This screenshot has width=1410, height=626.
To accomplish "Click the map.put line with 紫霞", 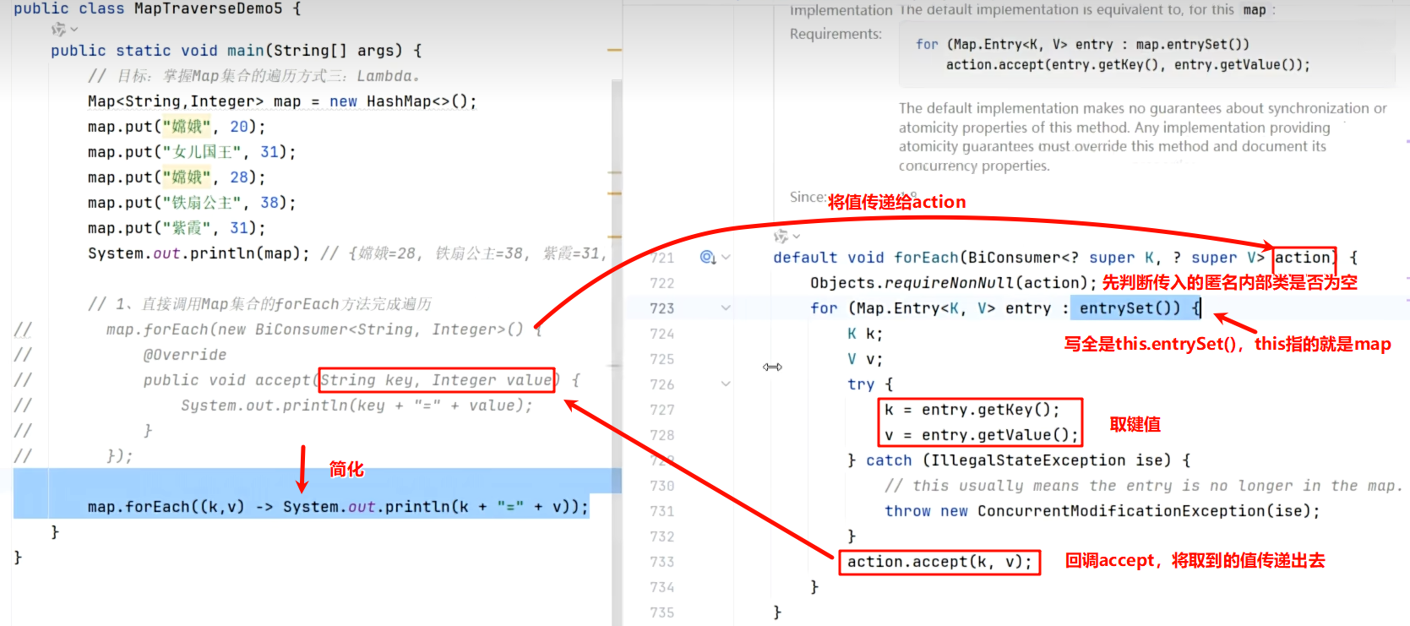I will click(177, 228).
